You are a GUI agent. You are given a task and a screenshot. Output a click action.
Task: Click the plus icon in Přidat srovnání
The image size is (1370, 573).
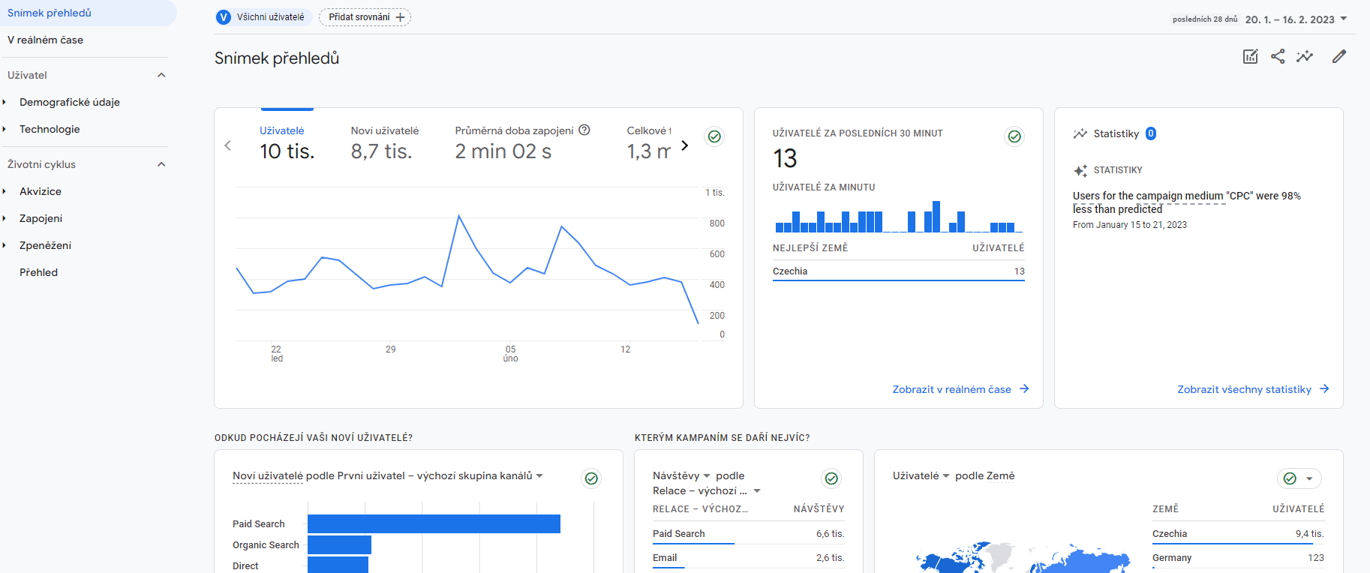click(400, 17)
